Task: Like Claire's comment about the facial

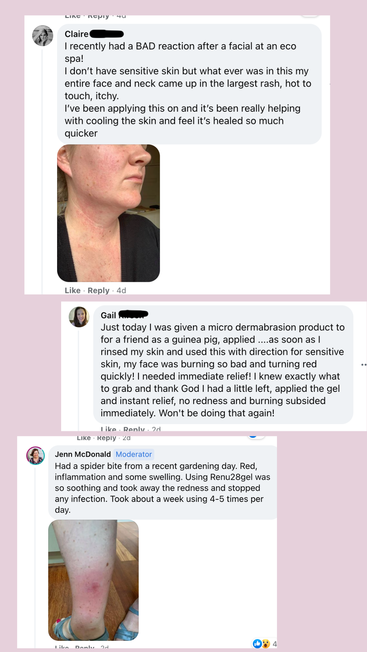Action: coord(73,290)
